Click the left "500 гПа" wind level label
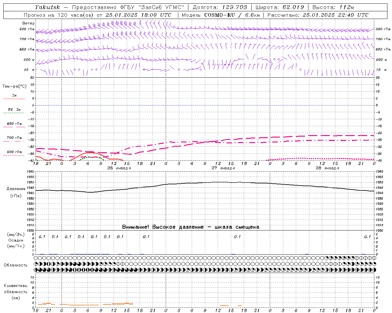 pyautogui.click(x=27, y=29)
